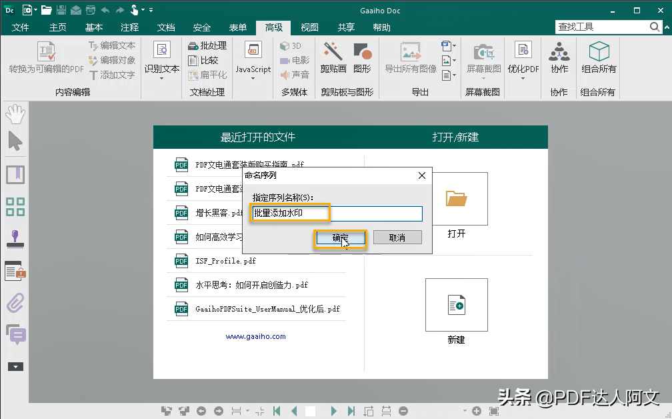672x419 pixels.
Task: Click the 新建 document tile
Action: (457, 305)
